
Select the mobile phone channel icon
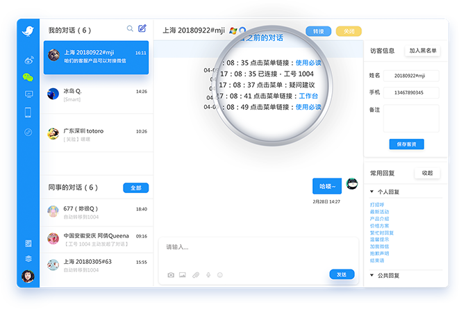28,112
